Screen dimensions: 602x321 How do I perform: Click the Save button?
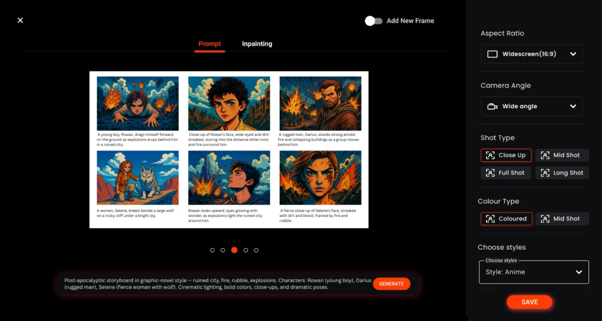529,302
